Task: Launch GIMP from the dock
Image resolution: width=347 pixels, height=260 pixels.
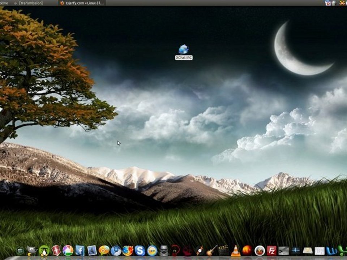Action: coord(32,250)
